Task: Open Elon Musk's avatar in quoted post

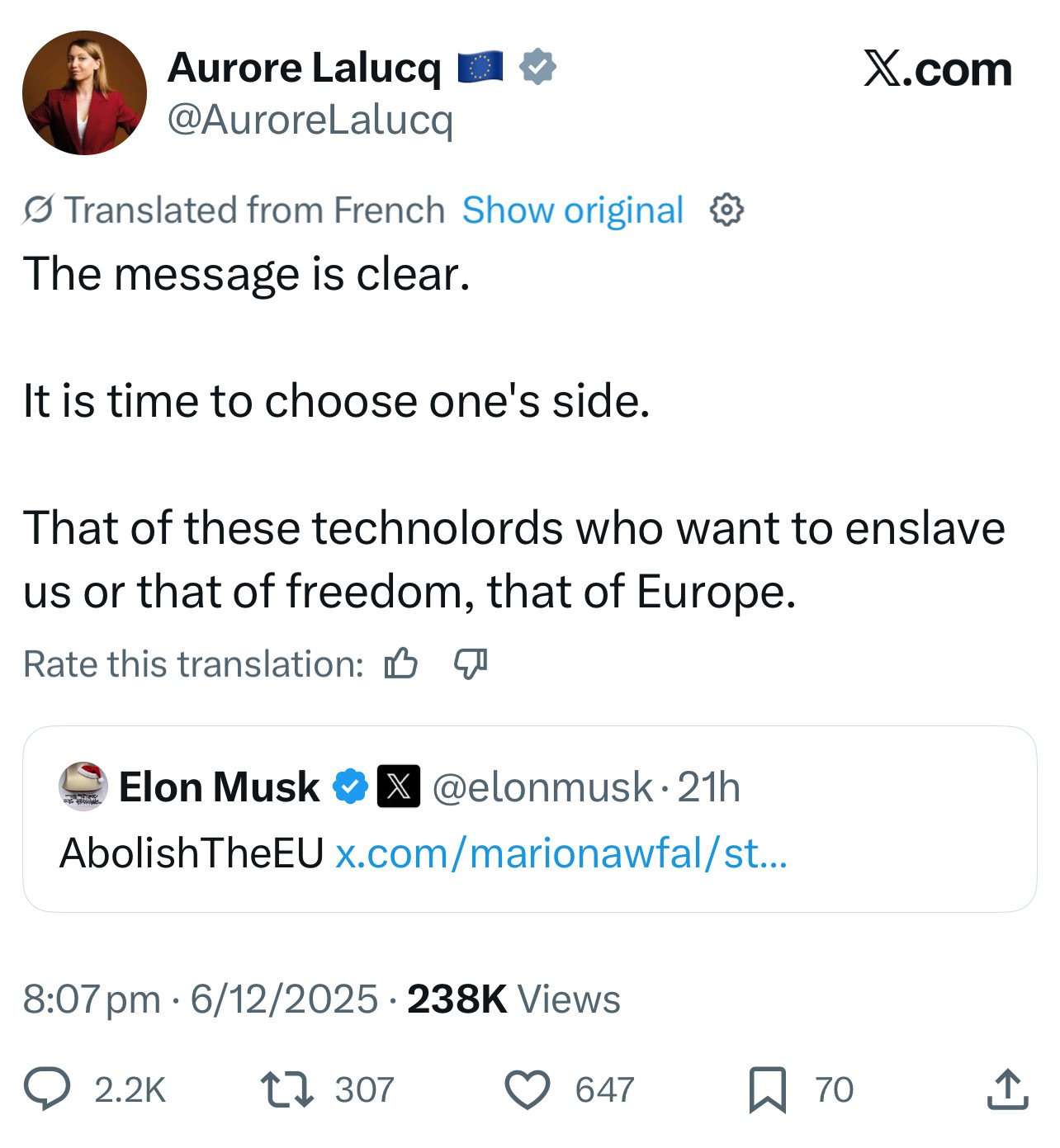Action: 83,786
